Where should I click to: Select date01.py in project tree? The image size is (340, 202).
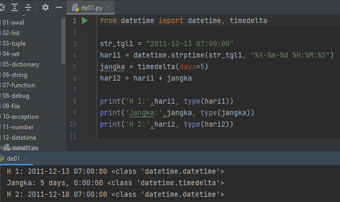(x=21, y=148)
